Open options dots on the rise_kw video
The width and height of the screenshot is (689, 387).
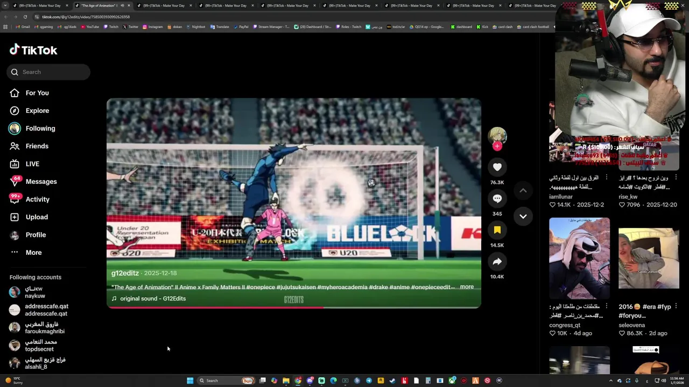click(x=676, y=177)
